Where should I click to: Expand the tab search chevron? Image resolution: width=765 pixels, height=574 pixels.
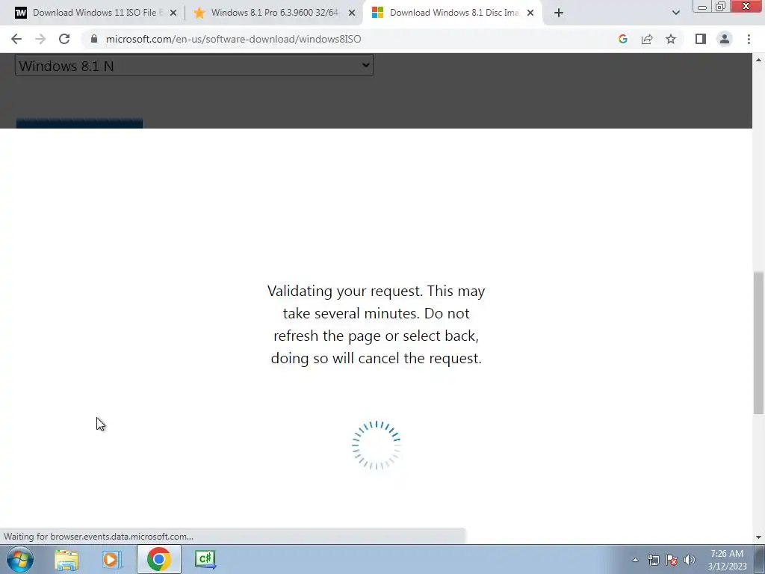pyautogui.click(x=675, y=13)
